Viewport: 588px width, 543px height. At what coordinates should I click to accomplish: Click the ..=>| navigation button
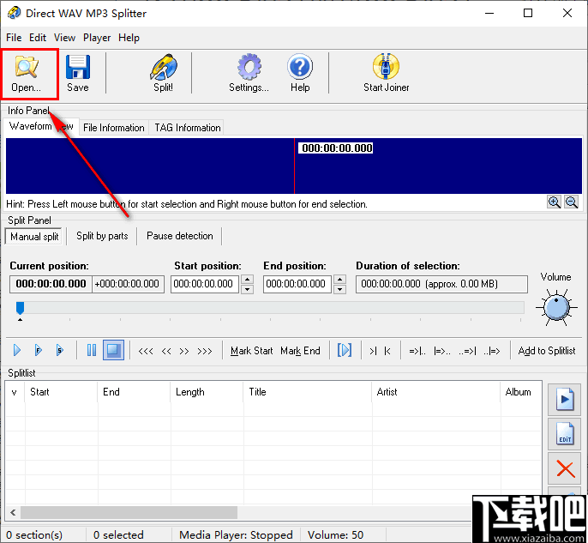(x=467, y=351)
